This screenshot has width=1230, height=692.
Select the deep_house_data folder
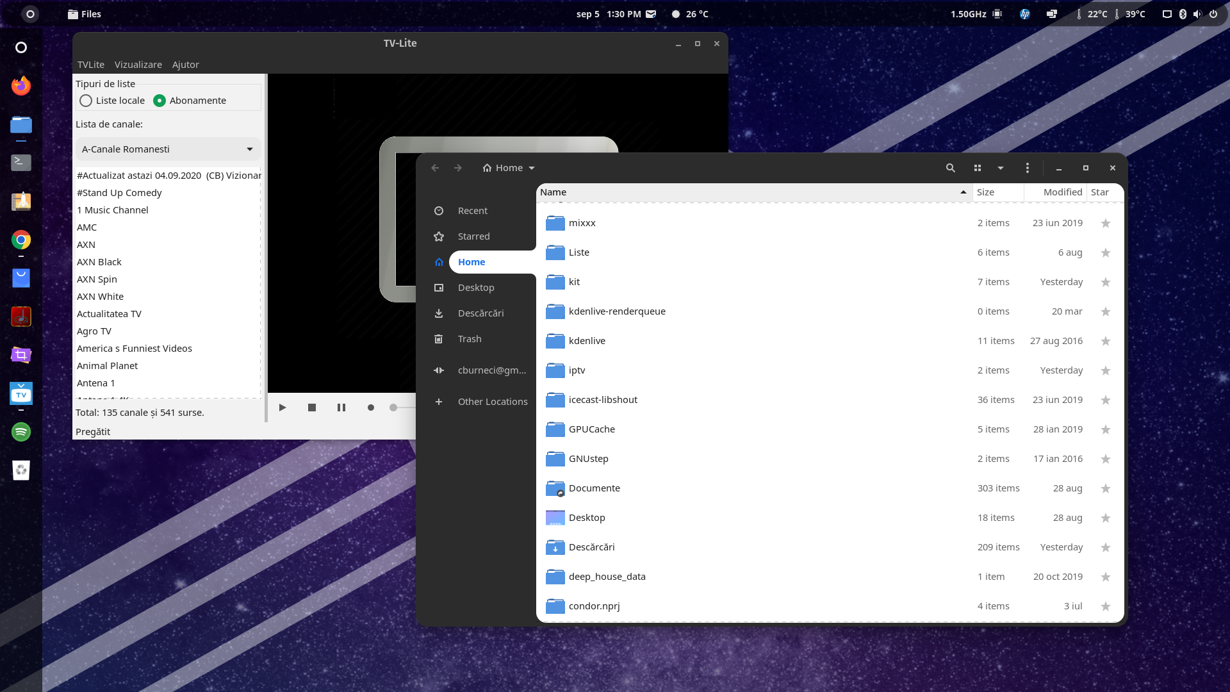[830, 577]
